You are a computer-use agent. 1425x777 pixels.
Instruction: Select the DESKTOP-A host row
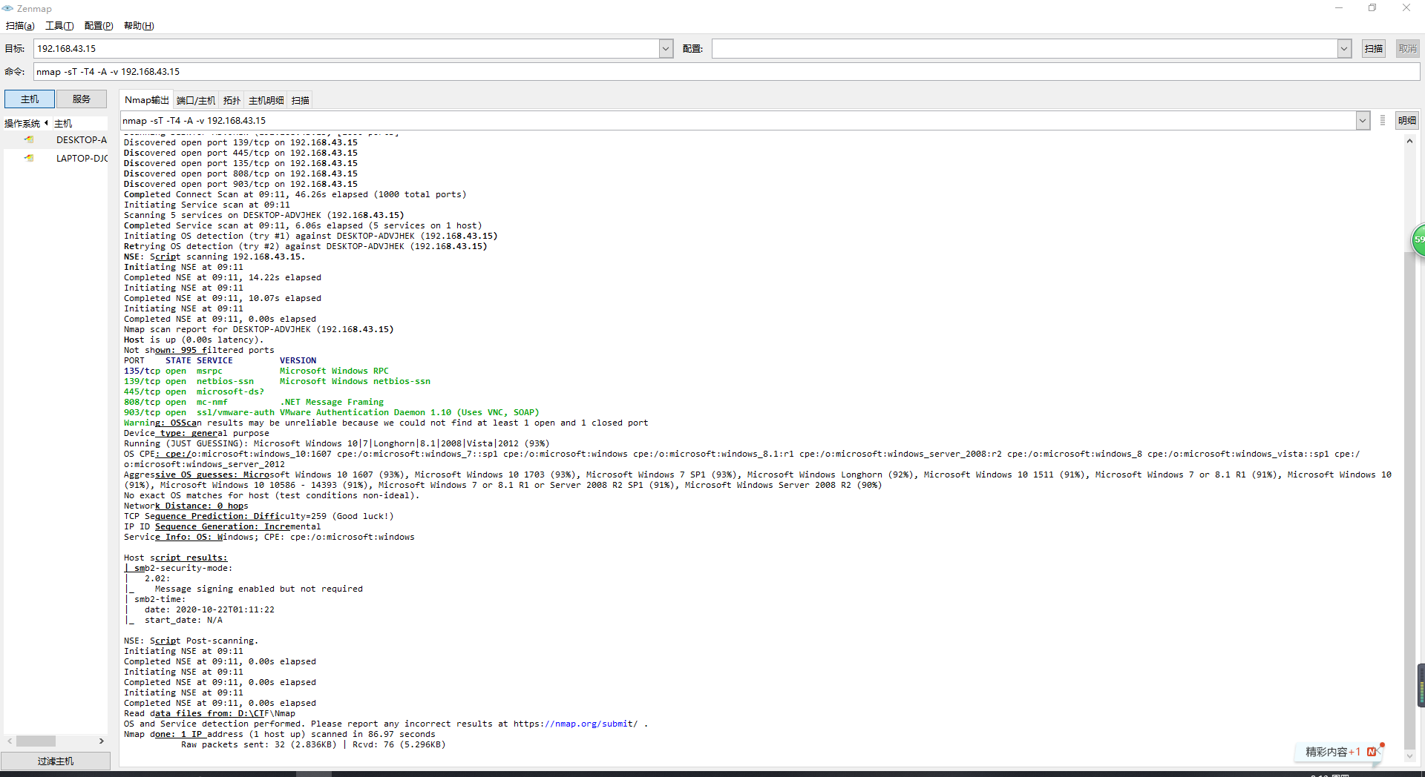56,139
